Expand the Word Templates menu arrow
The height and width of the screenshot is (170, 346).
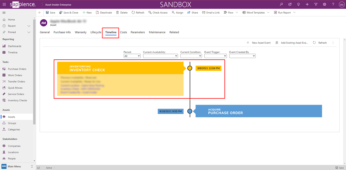268,13
